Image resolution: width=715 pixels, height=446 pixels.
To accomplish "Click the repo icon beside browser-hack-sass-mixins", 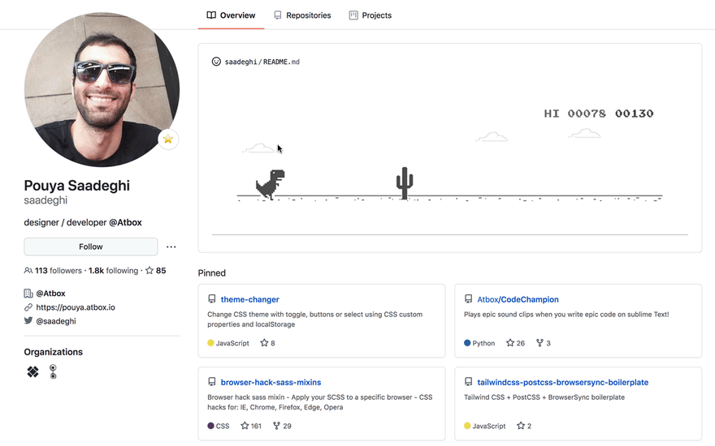I will coord(211,382).
